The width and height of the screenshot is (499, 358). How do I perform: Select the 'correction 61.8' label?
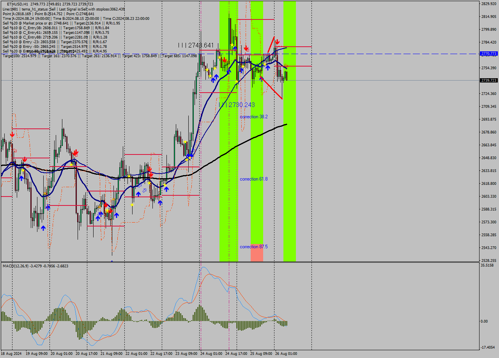[254, 179]
